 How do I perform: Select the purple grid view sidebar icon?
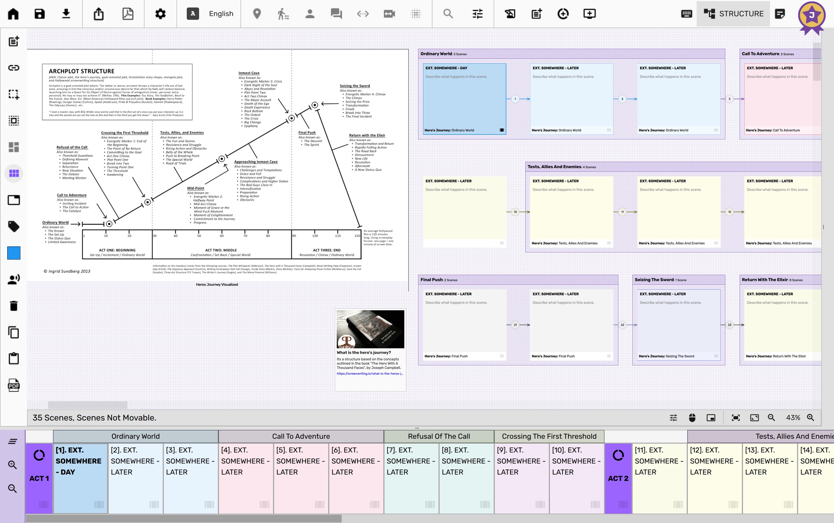click(14, 173)
